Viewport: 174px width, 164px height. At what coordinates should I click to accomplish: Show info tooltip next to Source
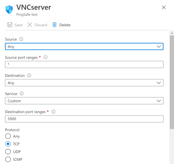(x=21, y=39)
